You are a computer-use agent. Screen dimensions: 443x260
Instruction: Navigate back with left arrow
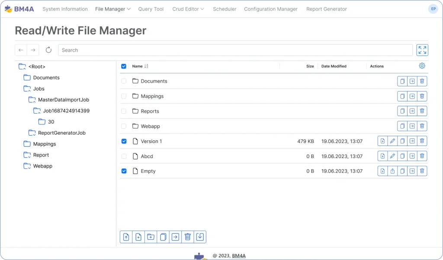pyautogui.click(x=21, y=50)
